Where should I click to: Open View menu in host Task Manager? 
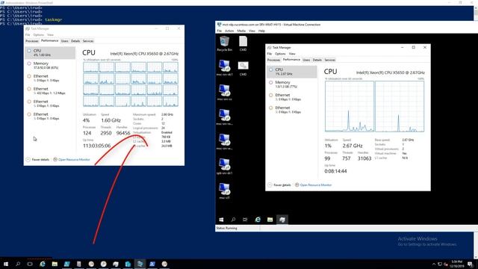pyautogui.click(x=50, y=35)
